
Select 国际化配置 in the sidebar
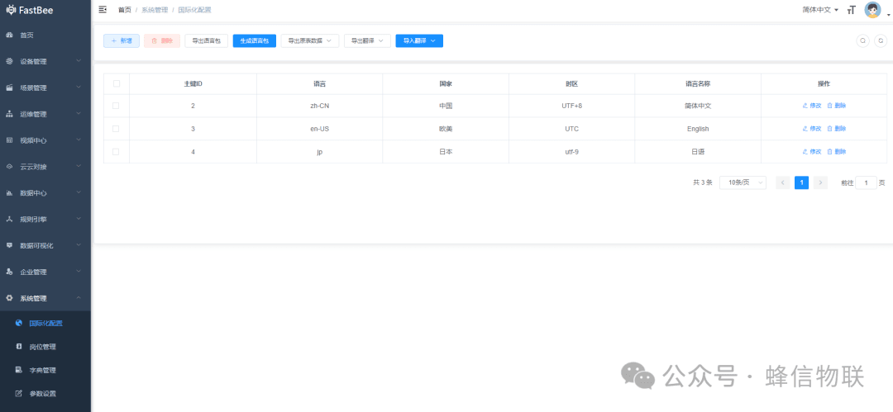click(x=45, y=323)
